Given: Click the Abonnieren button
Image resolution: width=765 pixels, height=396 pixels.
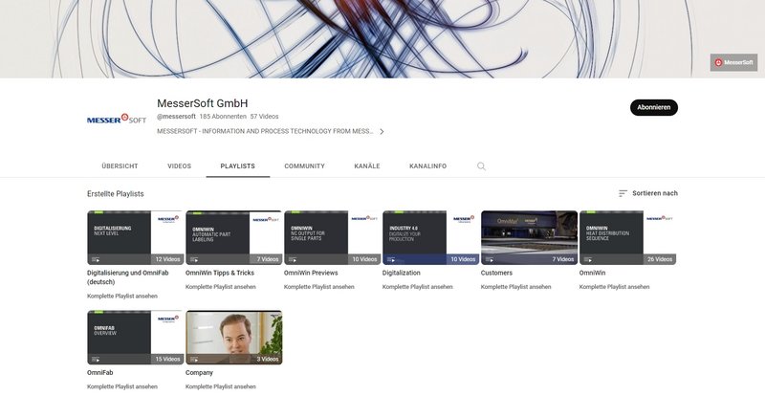Looking at the screenshot, I should coord(654,107).
